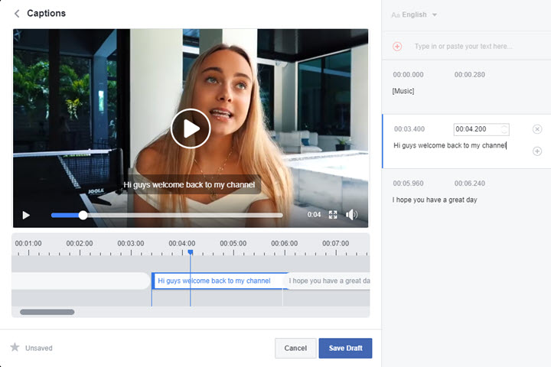The width and height of the screenshot is (551, 367).
Task: Insert caption below using plus circle icon
Action: click(536, 151)
